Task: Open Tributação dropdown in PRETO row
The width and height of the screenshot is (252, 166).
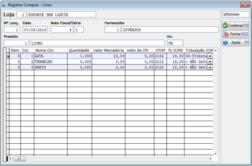Action: click(210, 67)
